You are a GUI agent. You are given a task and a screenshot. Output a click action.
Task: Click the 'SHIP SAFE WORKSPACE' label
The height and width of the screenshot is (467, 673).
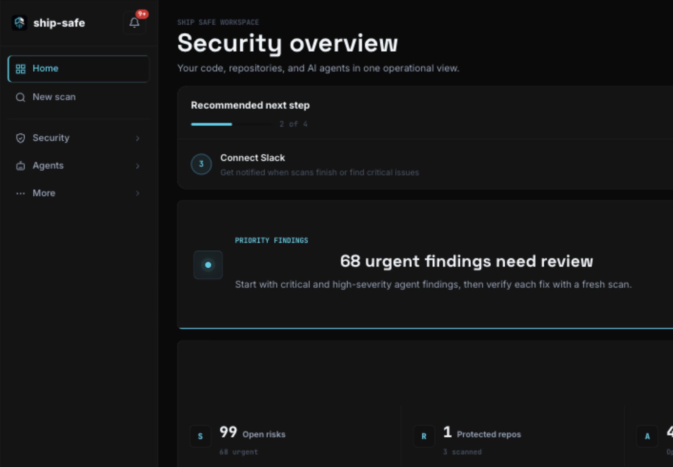218,22
